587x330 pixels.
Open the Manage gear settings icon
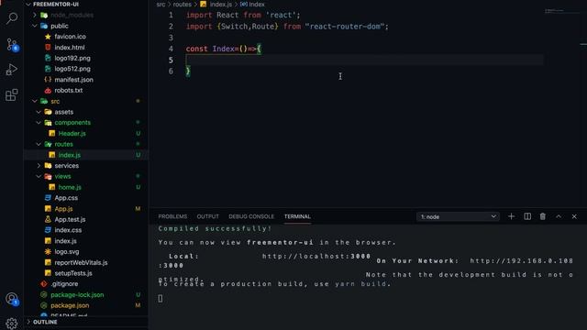tap(12, 323)
